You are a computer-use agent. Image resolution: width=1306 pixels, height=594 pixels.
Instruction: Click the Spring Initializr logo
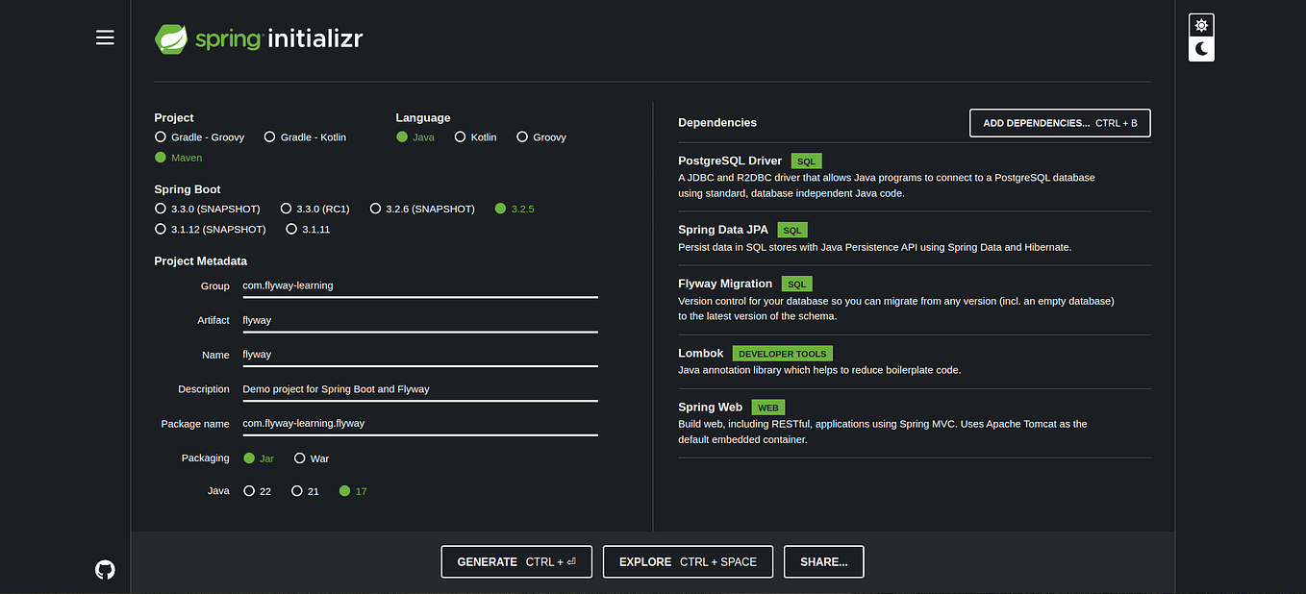coord(258,39)
